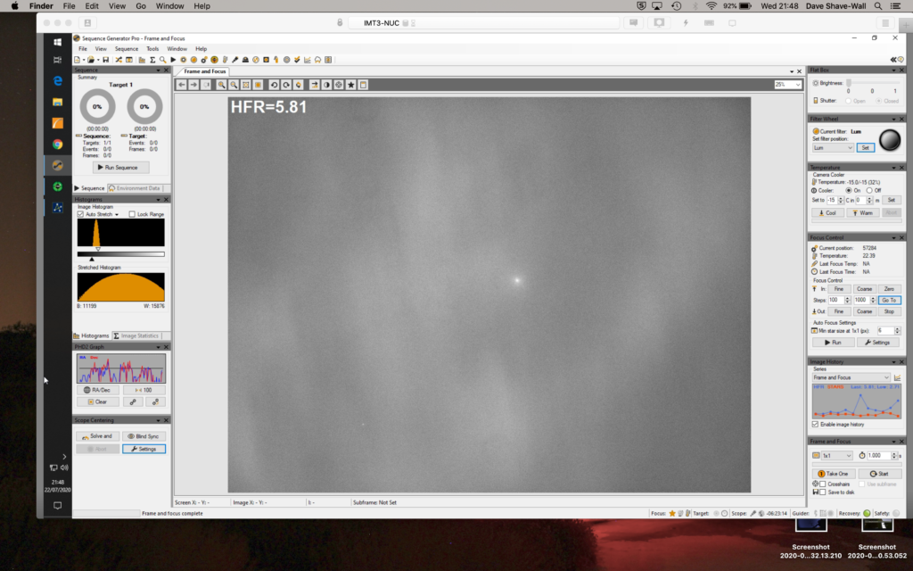Open Google Chrome in Windows taskbar

click(x=57, y=144)
